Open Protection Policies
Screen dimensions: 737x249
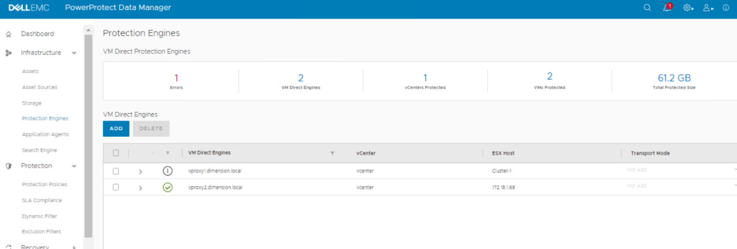pos(44,184)
